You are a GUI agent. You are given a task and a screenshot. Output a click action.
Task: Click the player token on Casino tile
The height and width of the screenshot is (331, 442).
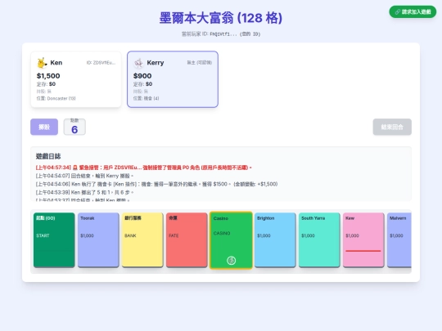(231, 261)
